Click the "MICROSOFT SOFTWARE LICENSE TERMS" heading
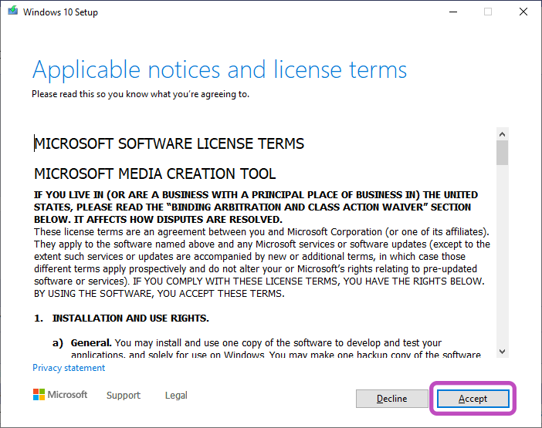Viewport: 542px width, 428px height. tap(170, 143)
